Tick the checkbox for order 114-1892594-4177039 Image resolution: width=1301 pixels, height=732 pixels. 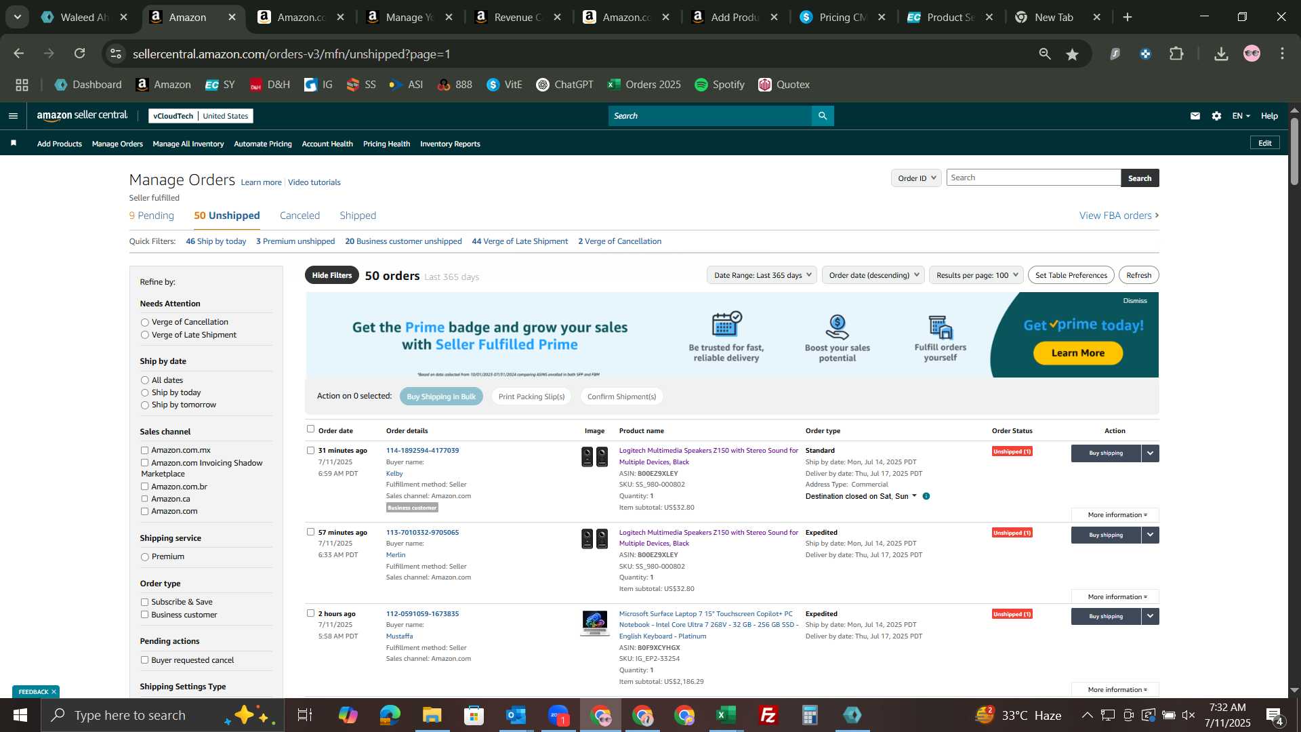click(310, 450)
